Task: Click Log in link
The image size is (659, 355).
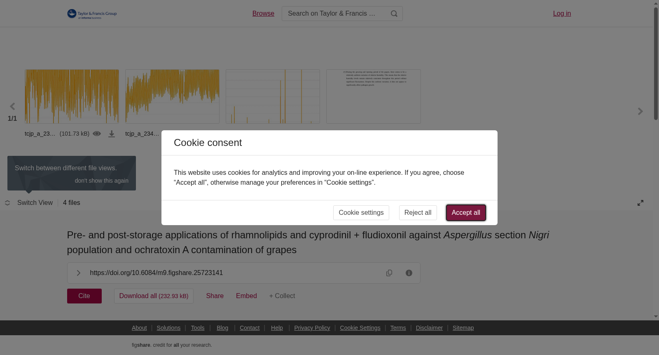Action: pyautogui.click(x=562, y=14)
